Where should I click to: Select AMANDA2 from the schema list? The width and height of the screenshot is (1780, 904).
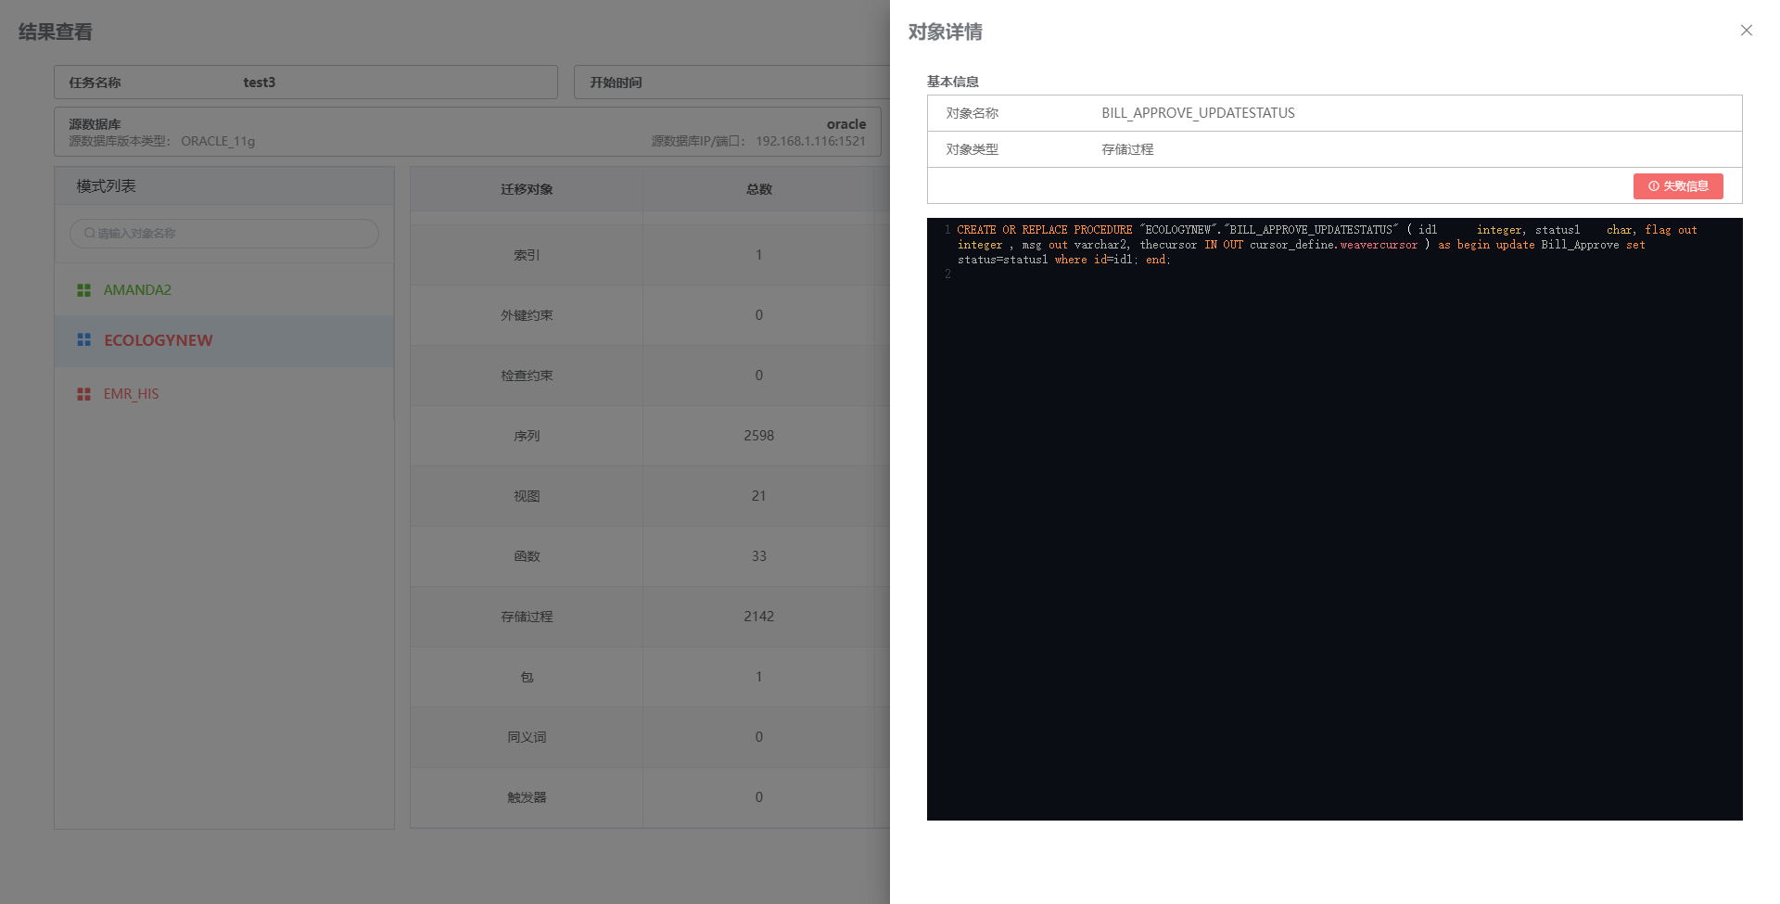(x=137, y=289)
